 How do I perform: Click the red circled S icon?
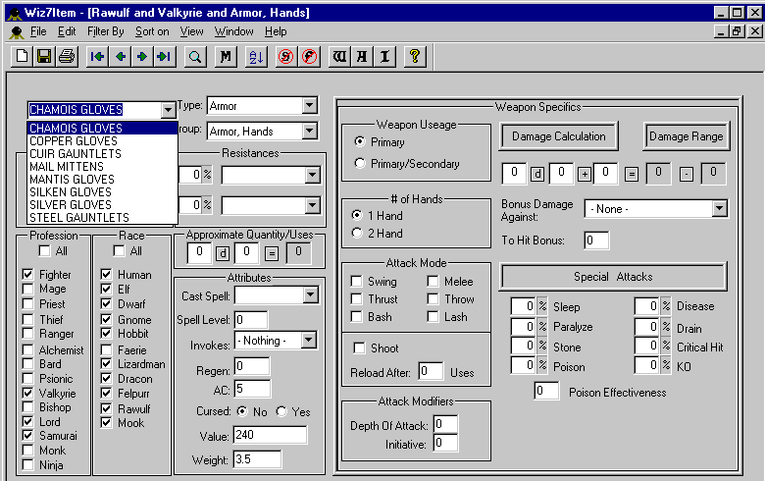286,57
